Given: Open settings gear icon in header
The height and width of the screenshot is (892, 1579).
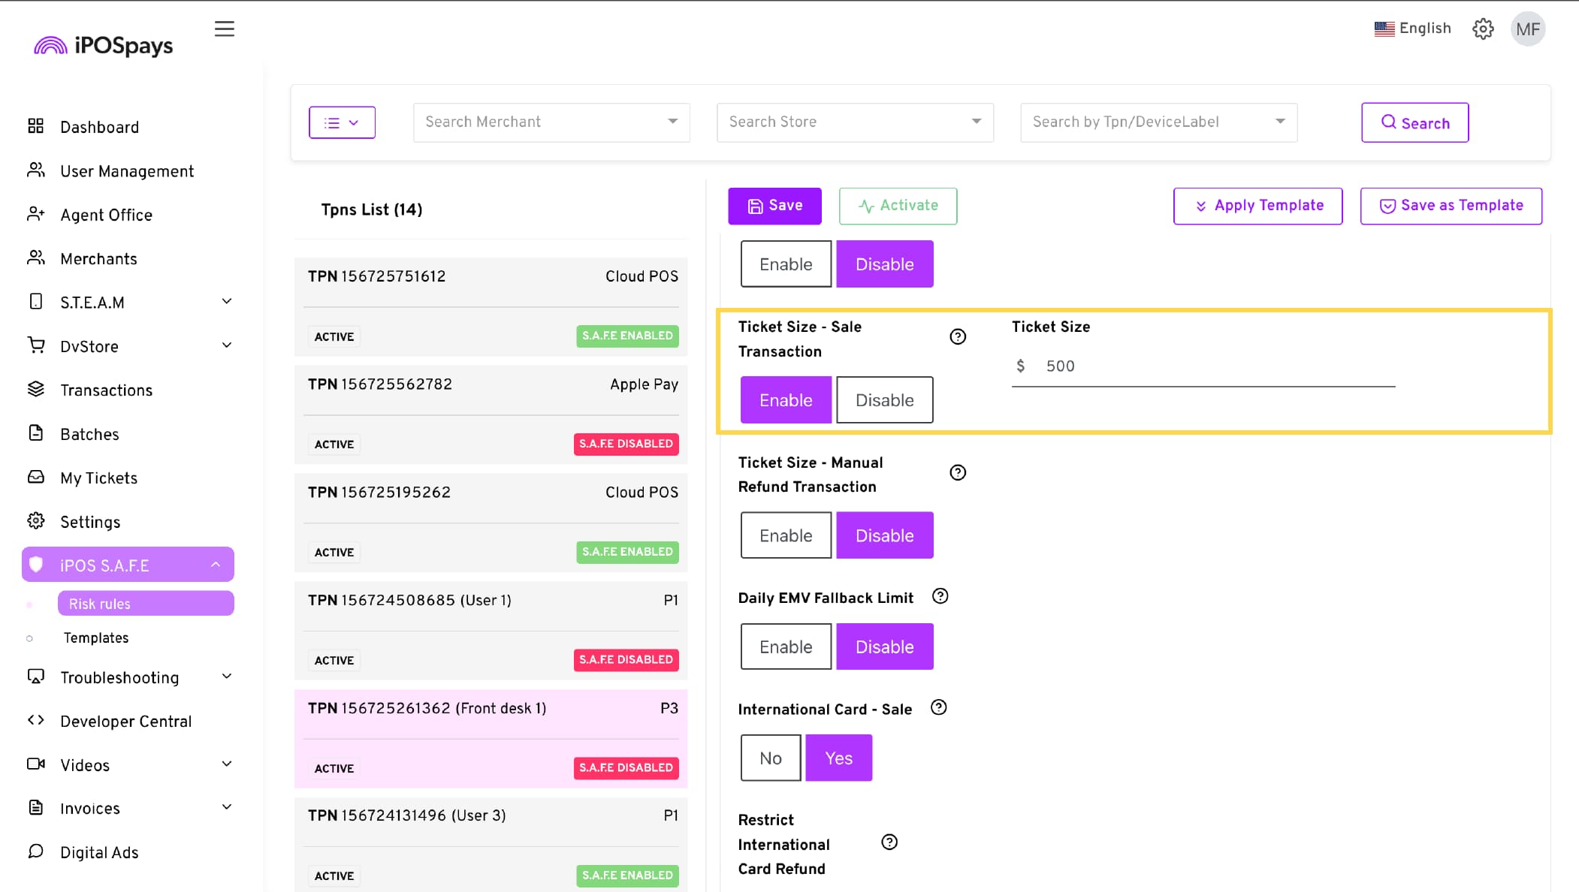Looking at the screenshot, I should (x=1483, y=29).
